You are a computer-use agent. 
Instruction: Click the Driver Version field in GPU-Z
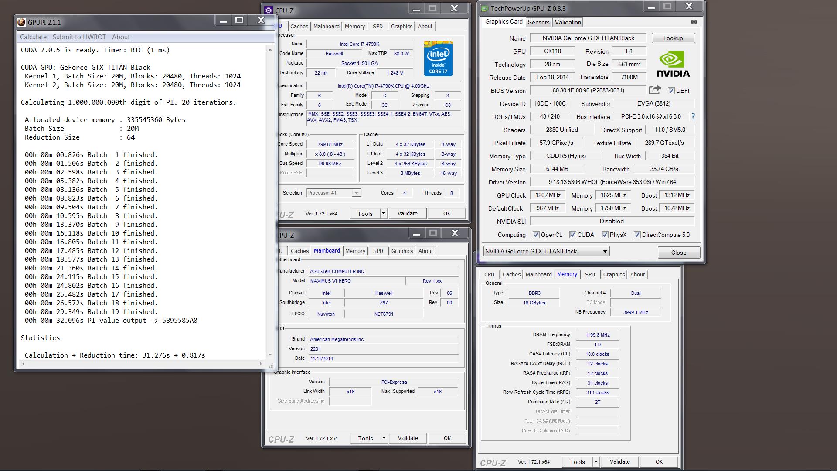[x=612, y=182]
